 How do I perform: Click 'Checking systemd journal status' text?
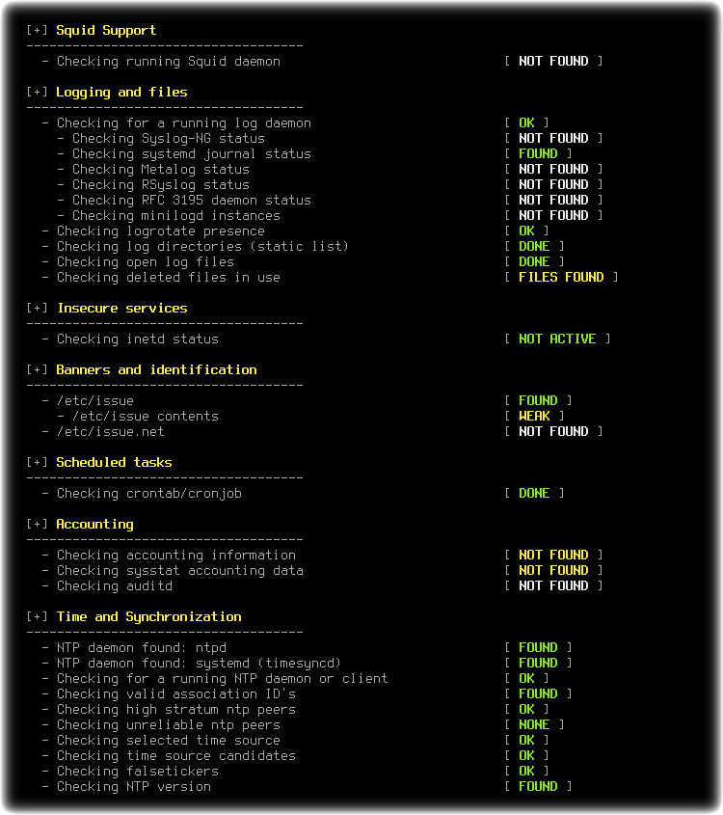[192, 154]
